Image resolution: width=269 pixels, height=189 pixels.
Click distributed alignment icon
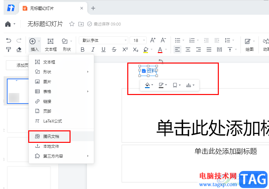point(219,50)
